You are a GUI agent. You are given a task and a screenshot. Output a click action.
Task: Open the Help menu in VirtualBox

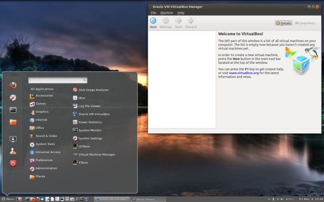[181, 13]
